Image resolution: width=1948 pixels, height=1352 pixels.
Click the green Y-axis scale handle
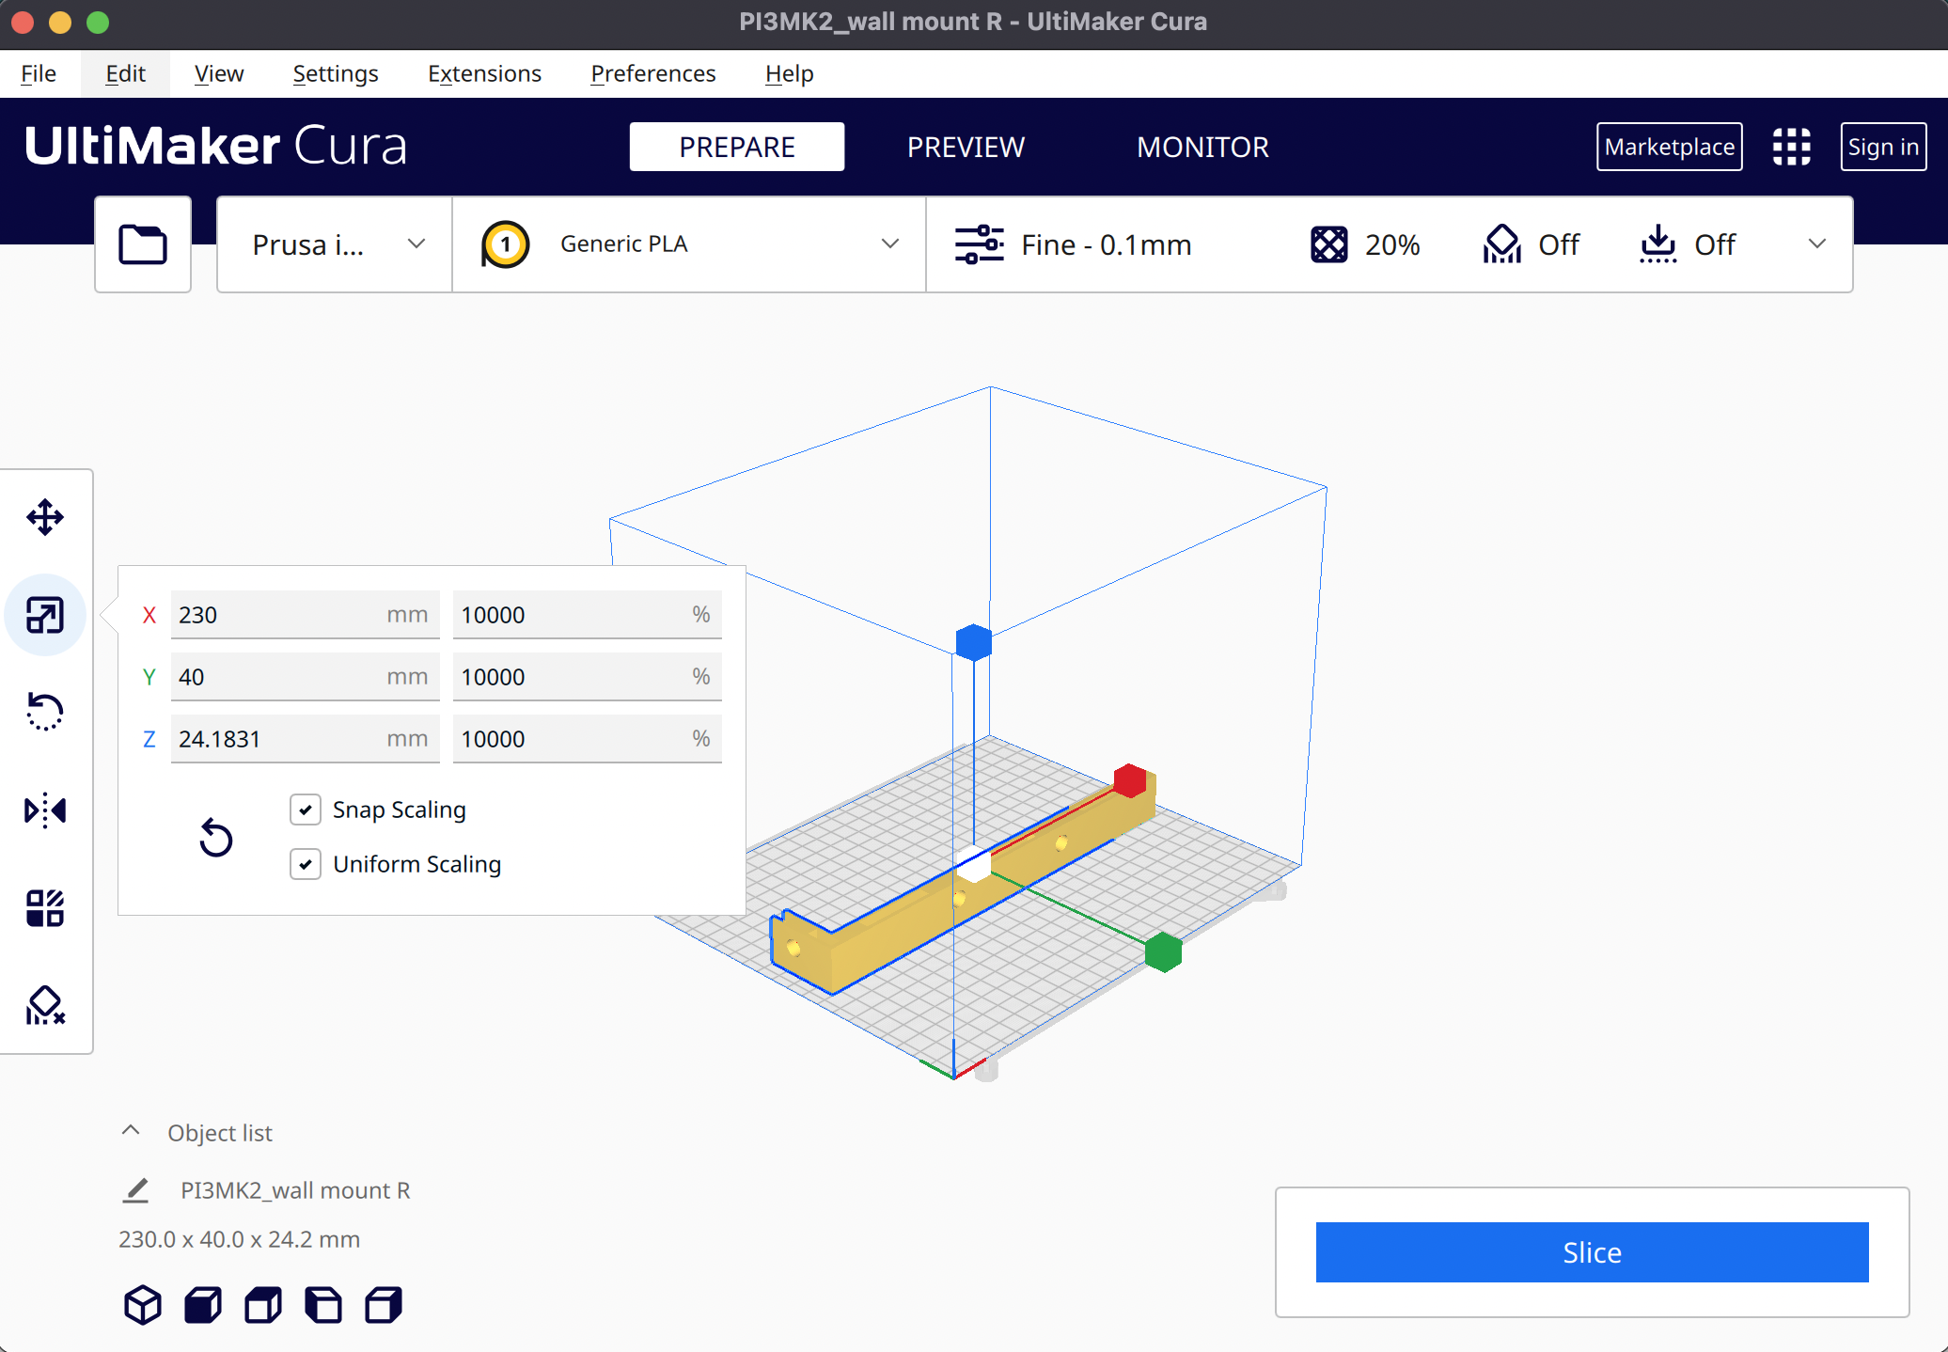click(x=1163, y=951)
